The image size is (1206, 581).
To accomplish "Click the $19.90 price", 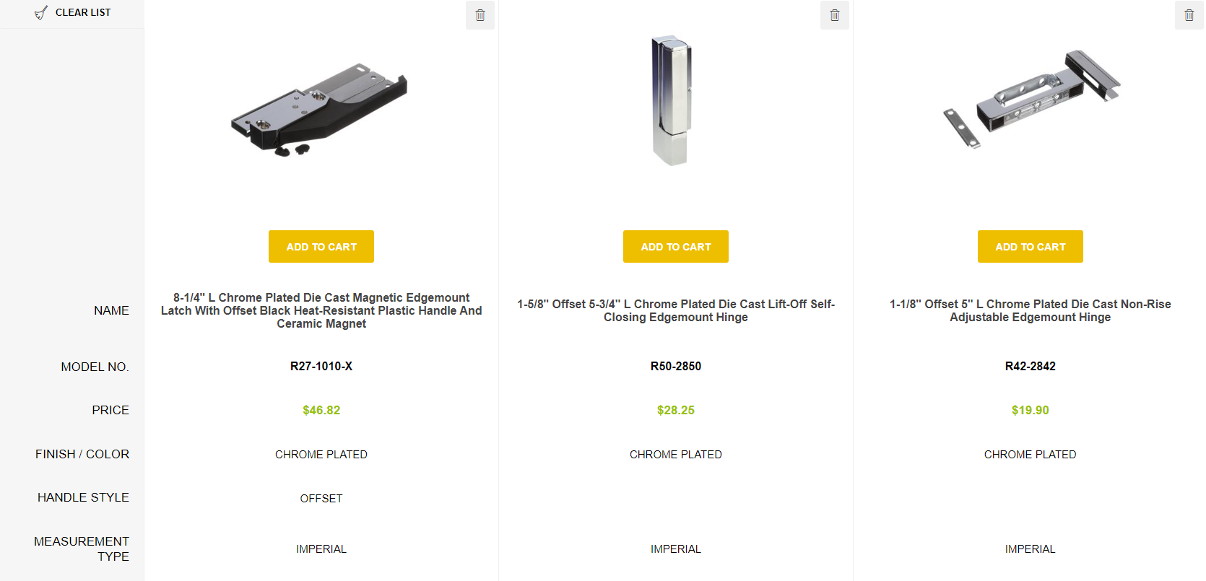I will (1031, 410).
